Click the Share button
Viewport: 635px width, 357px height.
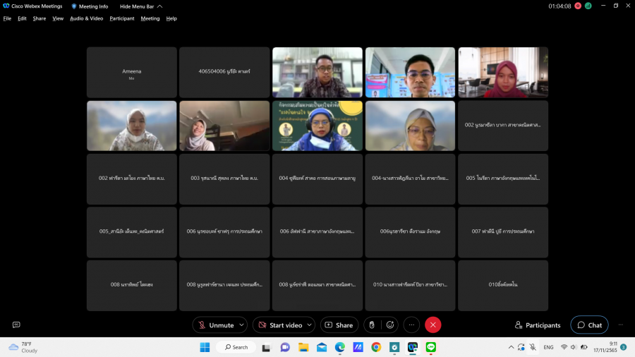[x=339, y=325]
